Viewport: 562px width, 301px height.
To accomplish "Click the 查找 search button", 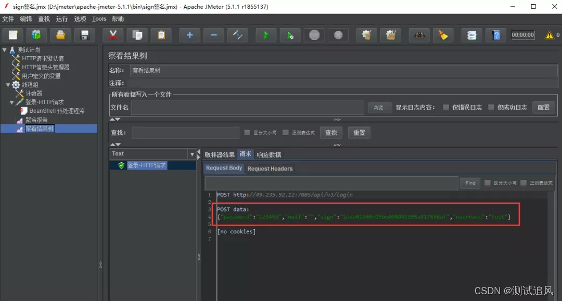I will [x=331, y=133].
